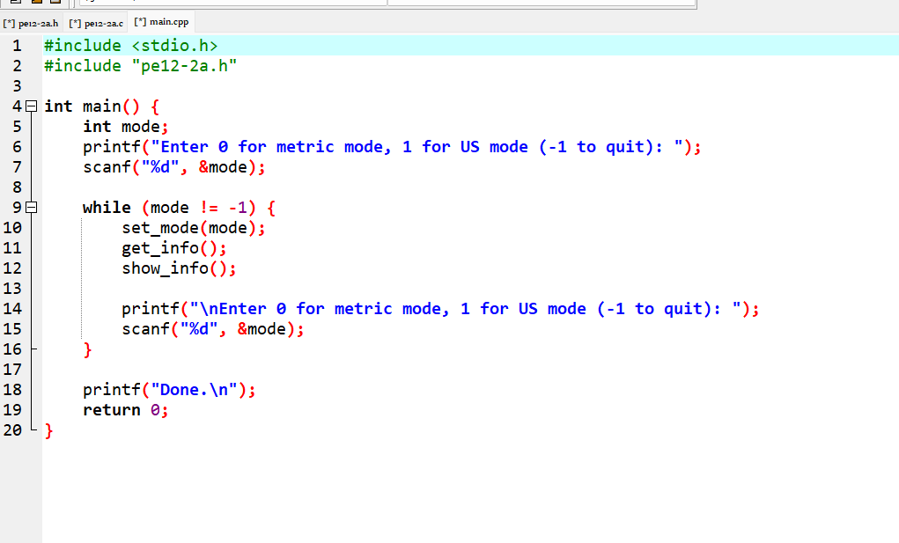Click the set_mode(mode); call

193,228
